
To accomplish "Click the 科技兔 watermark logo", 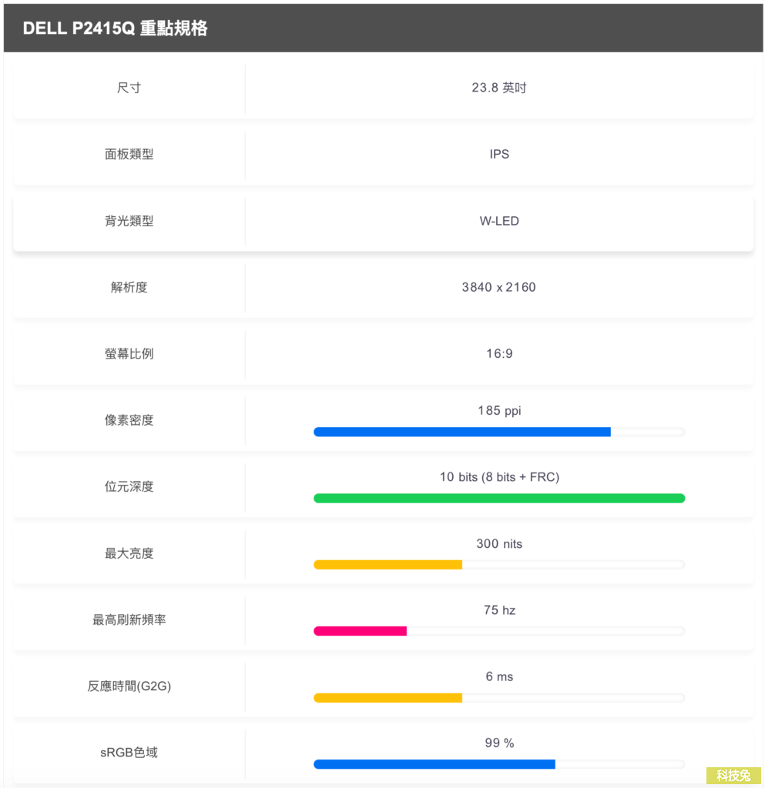I will [x=733, y=776].
